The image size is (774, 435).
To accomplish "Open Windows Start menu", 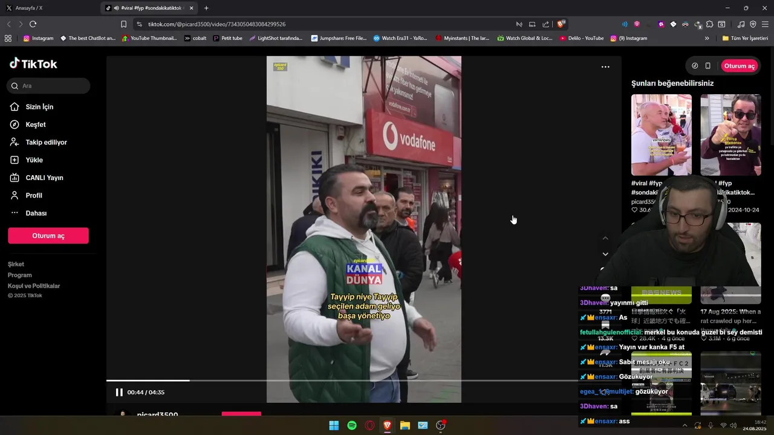I will coord(334,425).
